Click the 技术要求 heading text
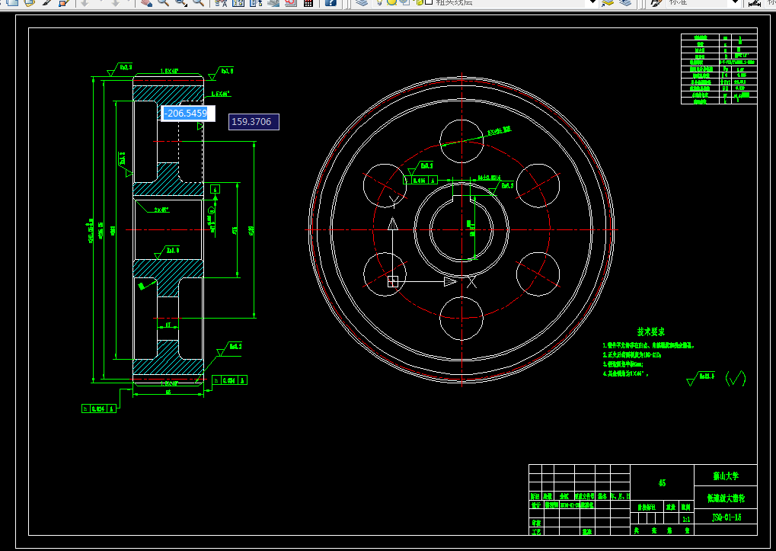Image resolution: width=776 pixels, height=551 pixels. [x=651, y=332]
